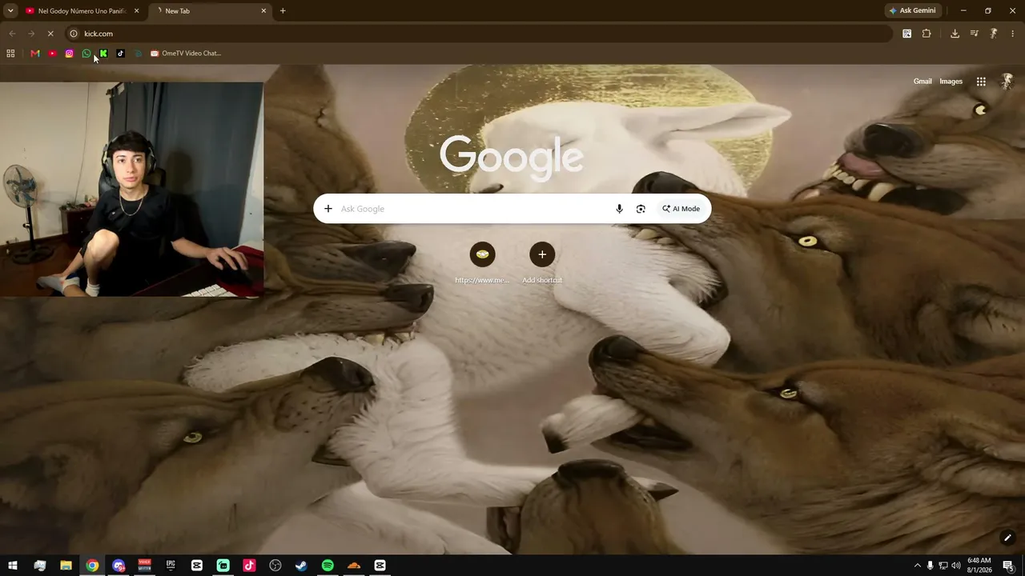Open Voicemeeter from the taskbar
Image resolution: width=1025 pixels, height=576 pixels.
click(x=145, y=566)
